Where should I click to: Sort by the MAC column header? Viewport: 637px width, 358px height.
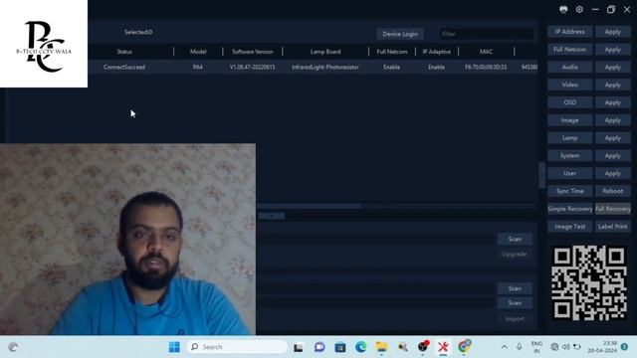[486, 52]
